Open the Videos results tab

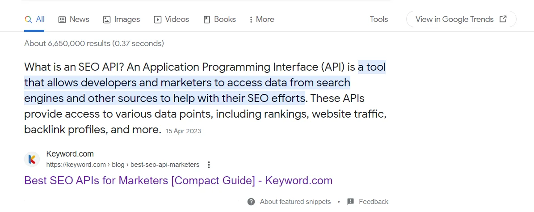click(172, 19)
